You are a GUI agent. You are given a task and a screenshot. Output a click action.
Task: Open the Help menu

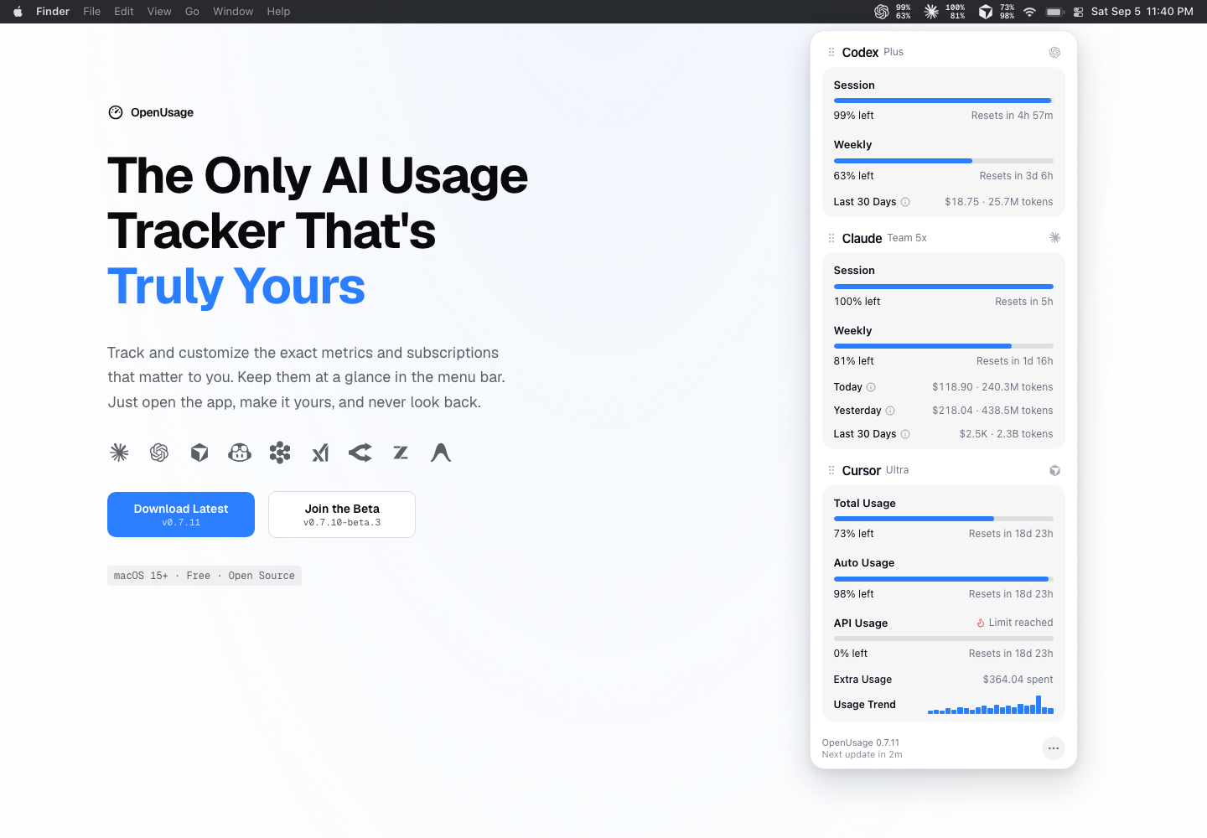coord(278,12)
